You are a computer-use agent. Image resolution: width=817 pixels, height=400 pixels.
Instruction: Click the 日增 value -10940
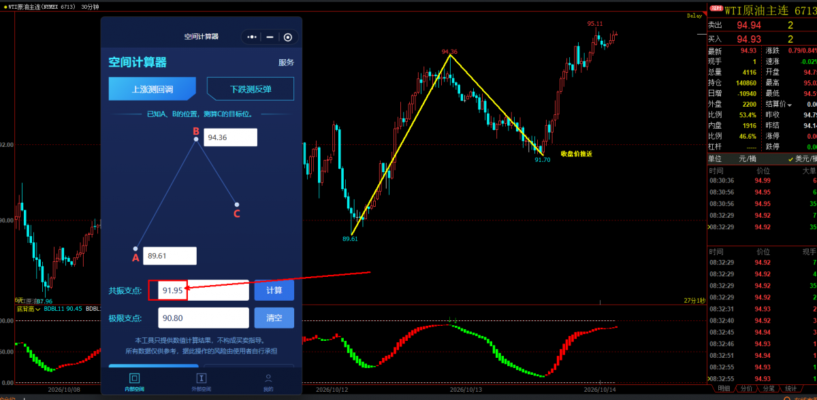pos(747,93)
